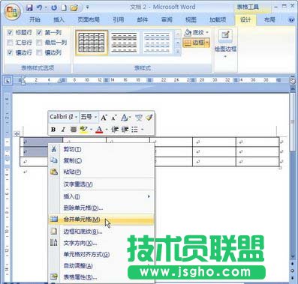Open the Review (审阅) tab
This screenshot has height=284, width=298.
click(167, 19)
